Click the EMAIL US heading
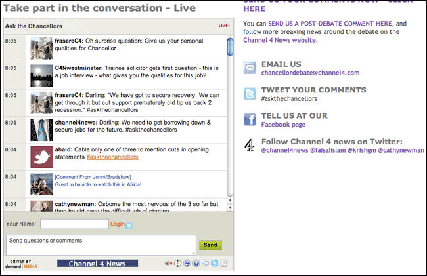The height and width of the screenshot is (276, 427). point(281,64)
